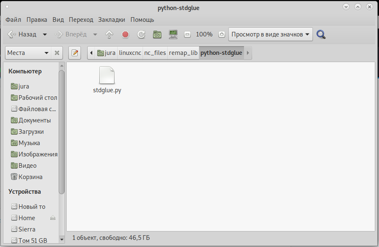Click the sidebar scrollbar up arrow
Viewport: 379px width, 247px height.
[62, 65]
